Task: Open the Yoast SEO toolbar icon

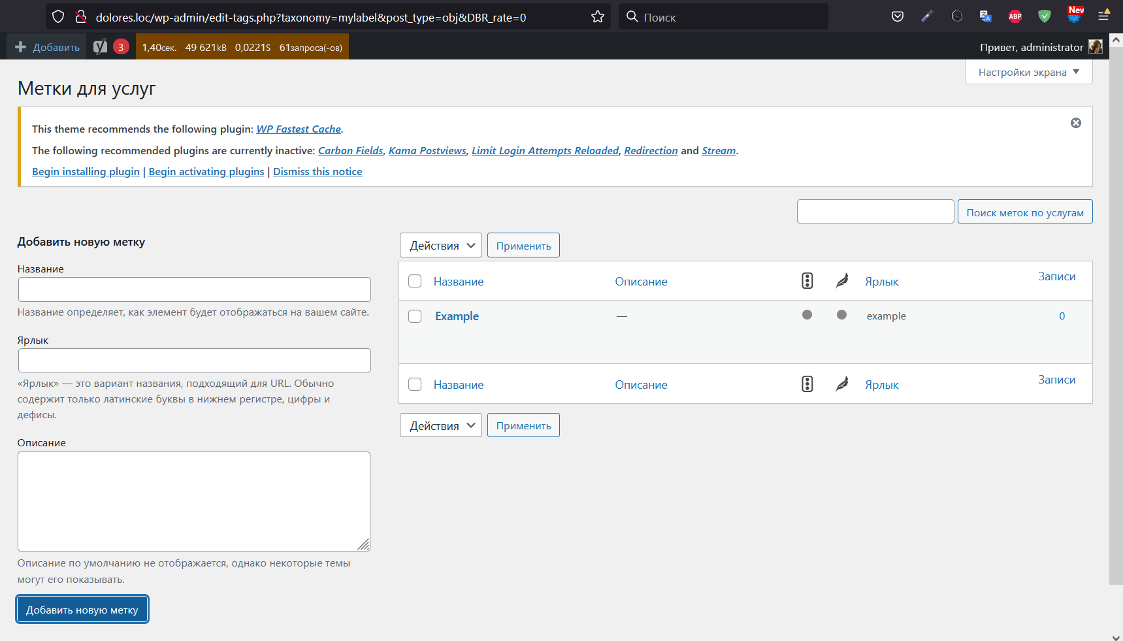Action: tap(100, 46)
